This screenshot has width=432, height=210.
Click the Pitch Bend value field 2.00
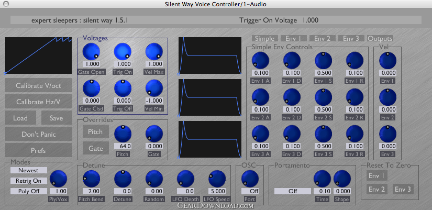[x=91, y=191]
